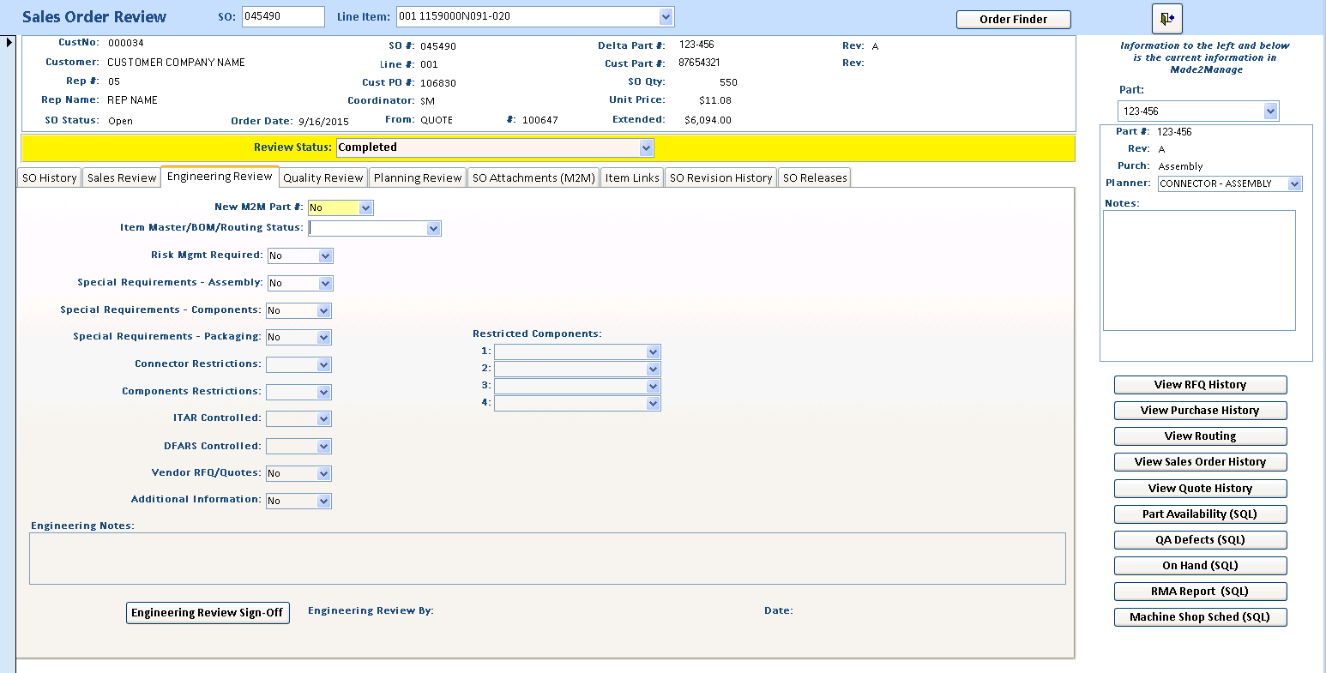The image size is (1326, 673).
Task: Open the SO Releases tab
Action: tap(815, 177)
